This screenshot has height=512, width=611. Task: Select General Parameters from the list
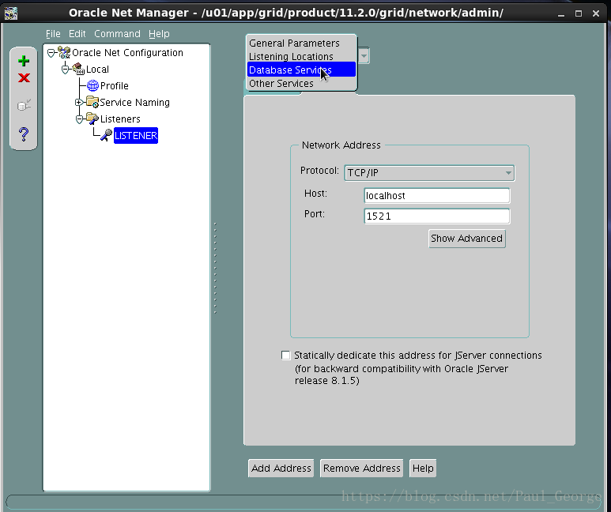[x=301, y=43]
